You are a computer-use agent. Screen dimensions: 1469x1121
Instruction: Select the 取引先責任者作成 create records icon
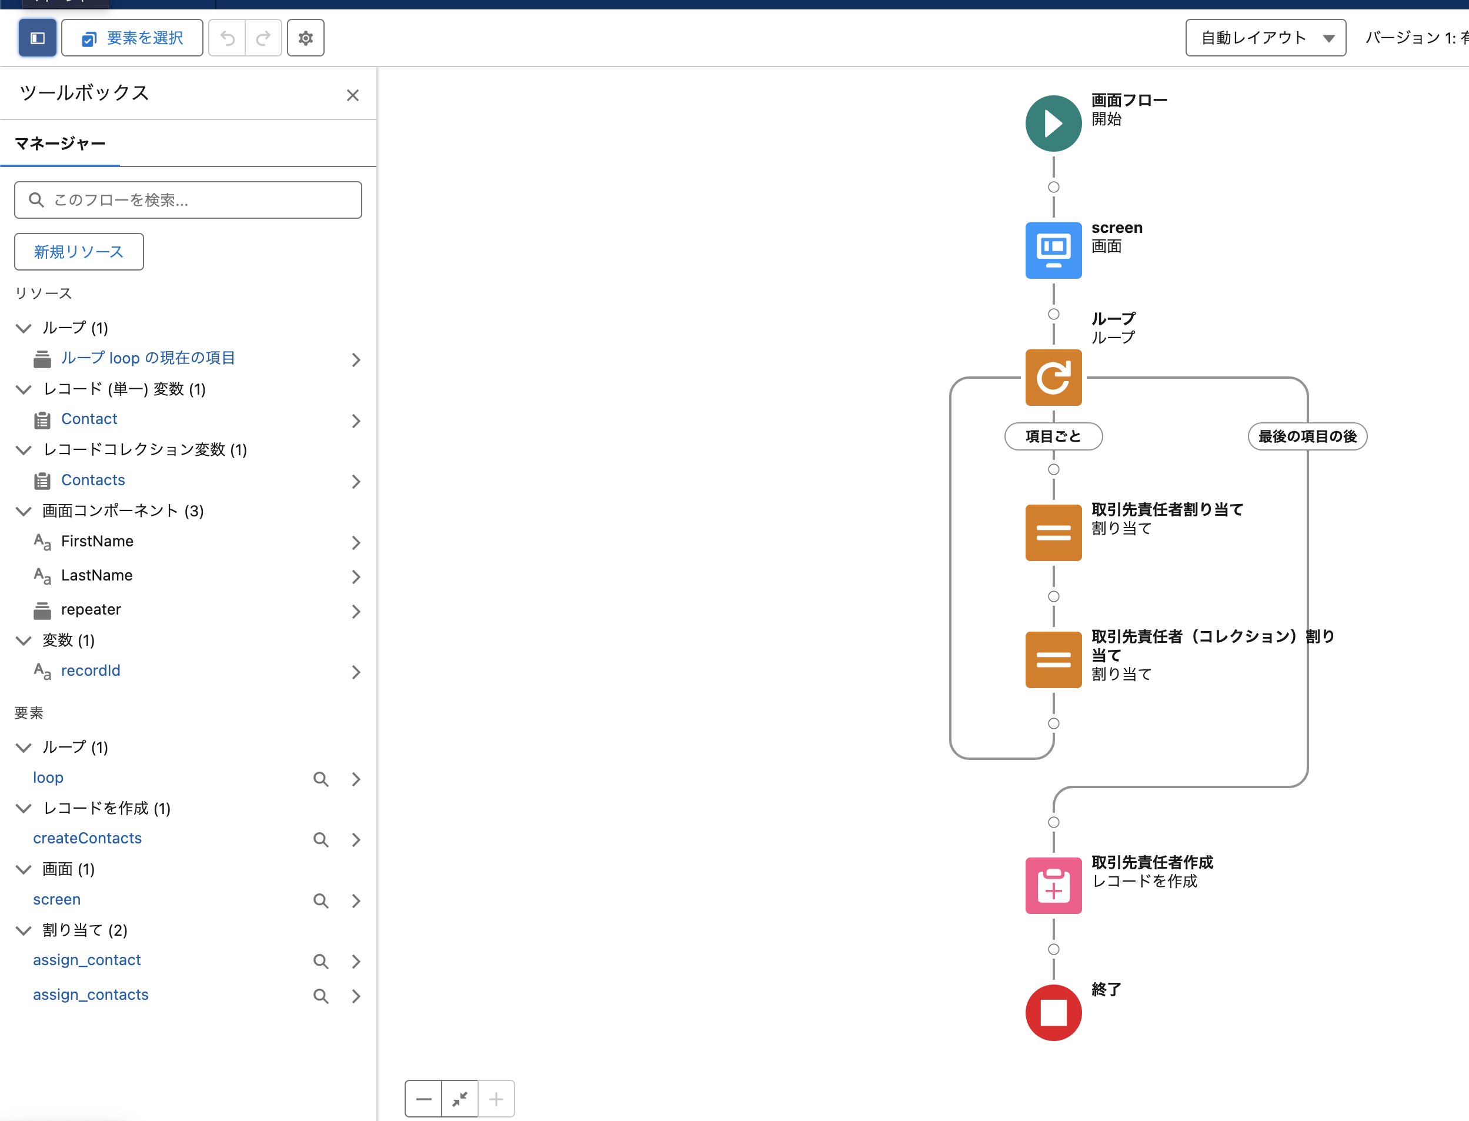tap(1053, 885)
